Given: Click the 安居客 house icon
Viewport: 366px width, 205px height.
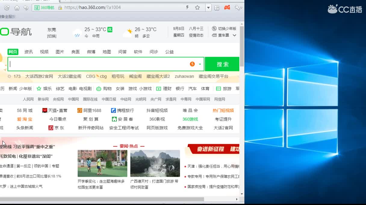Looking at the screenshot, I should click(114, 119).
